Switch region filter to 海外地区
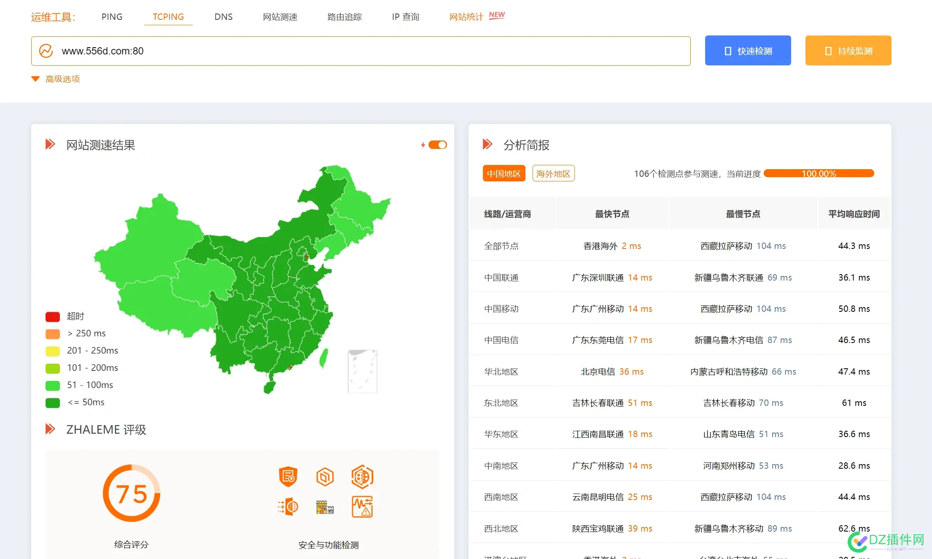The height and width of the screenshot is (559, 932). tap(553, 173)
